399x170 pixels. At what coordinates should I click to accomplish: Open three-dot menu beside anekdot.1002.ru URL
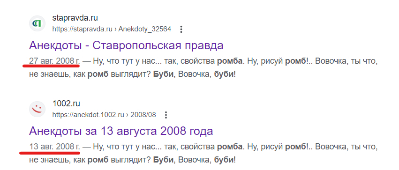point(166,115)
